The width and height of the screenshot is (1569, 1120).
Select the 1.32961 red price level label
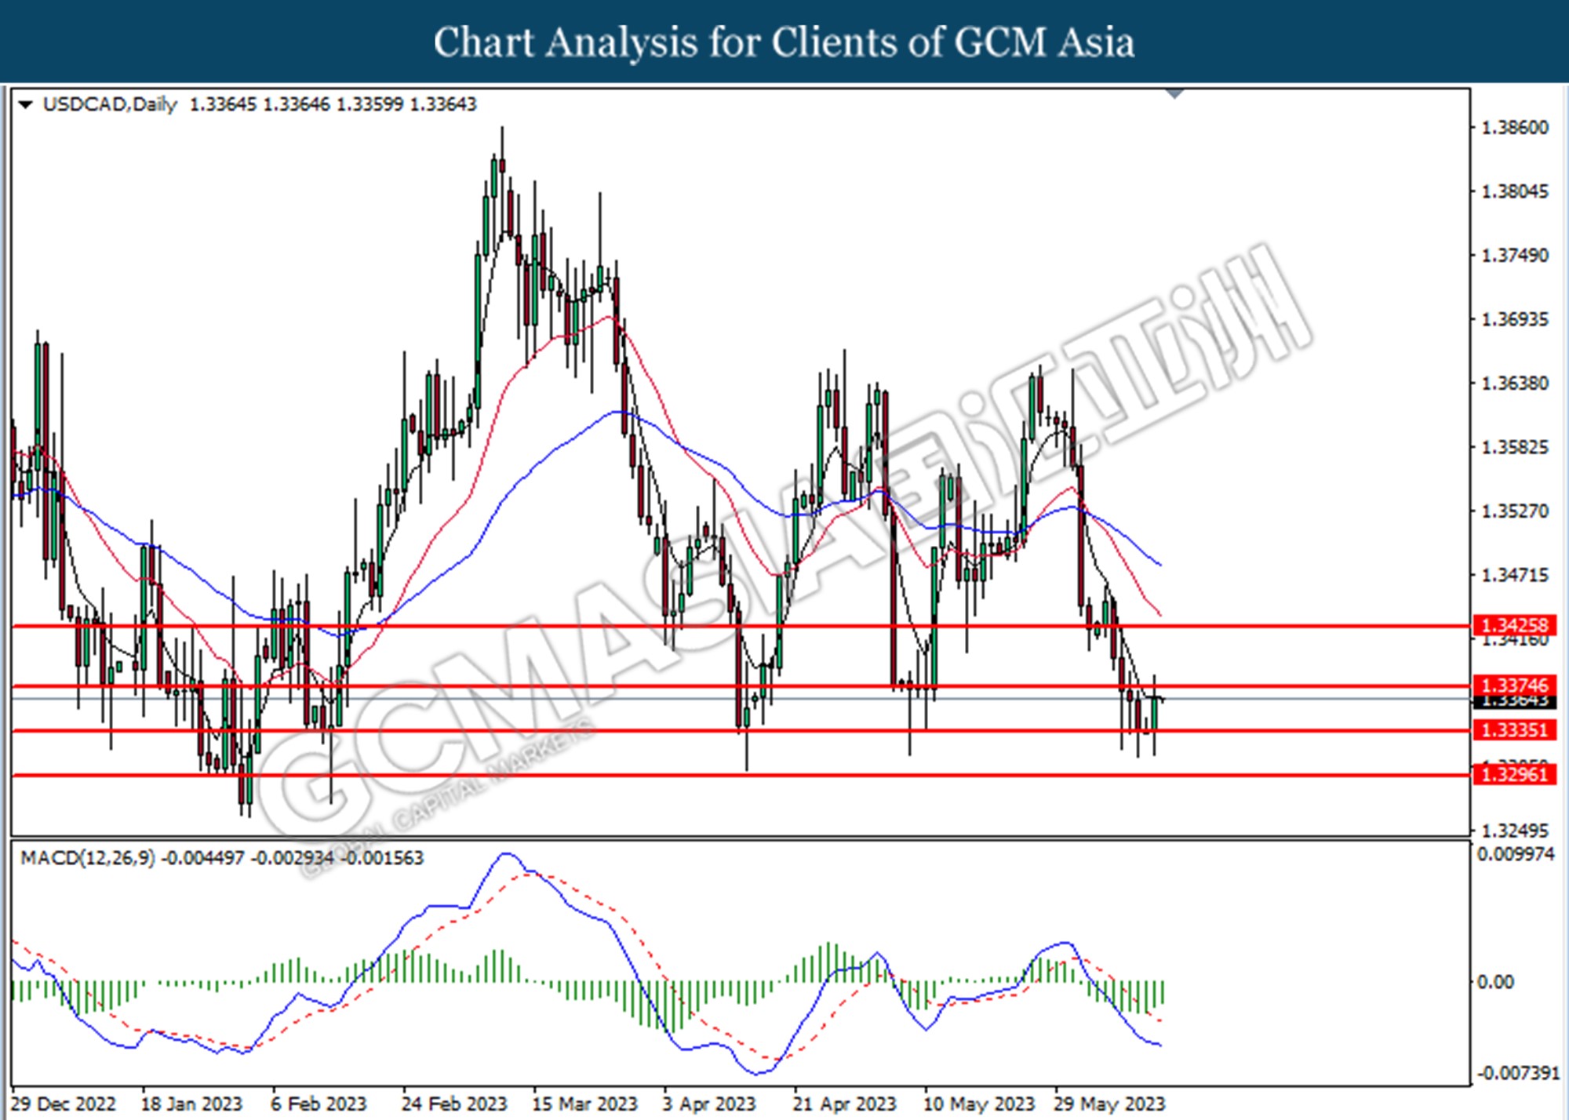1514,775
